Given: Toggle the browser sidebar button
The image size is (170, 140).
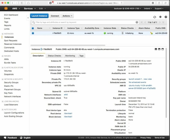Looking at the screenshot, I should (22, 3).
